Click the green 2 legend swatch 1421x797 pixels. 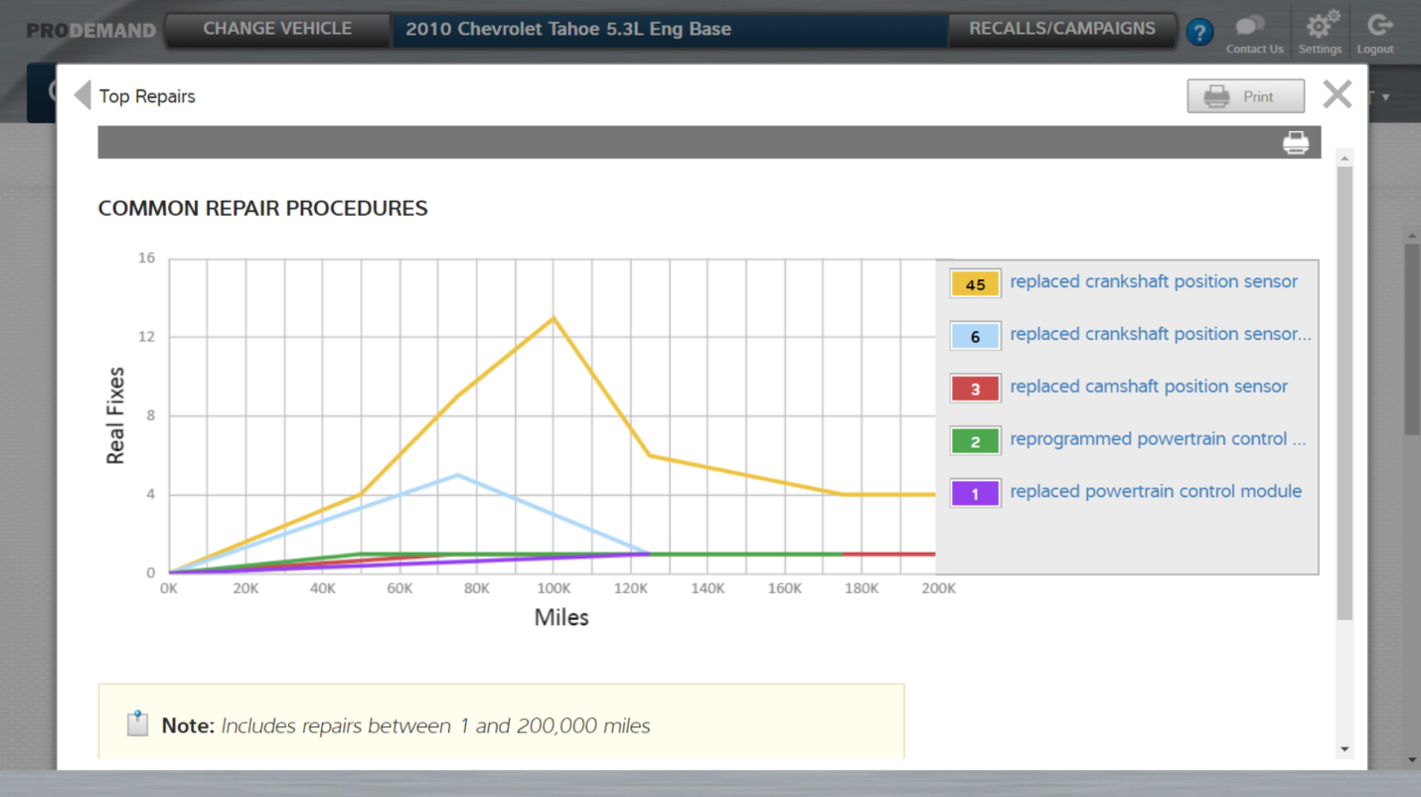[975, 441]
